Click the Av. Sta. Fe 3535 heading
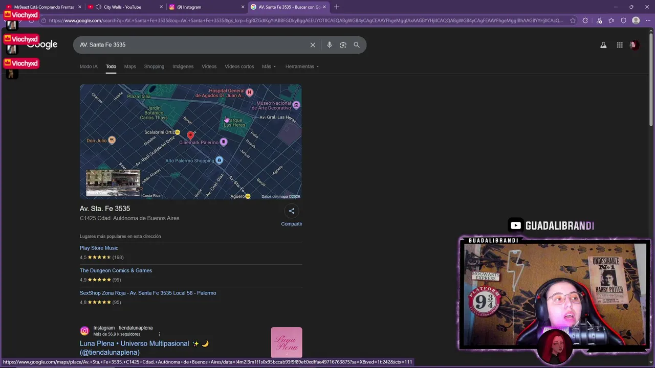Screen dimensions: 655x368 105,209
